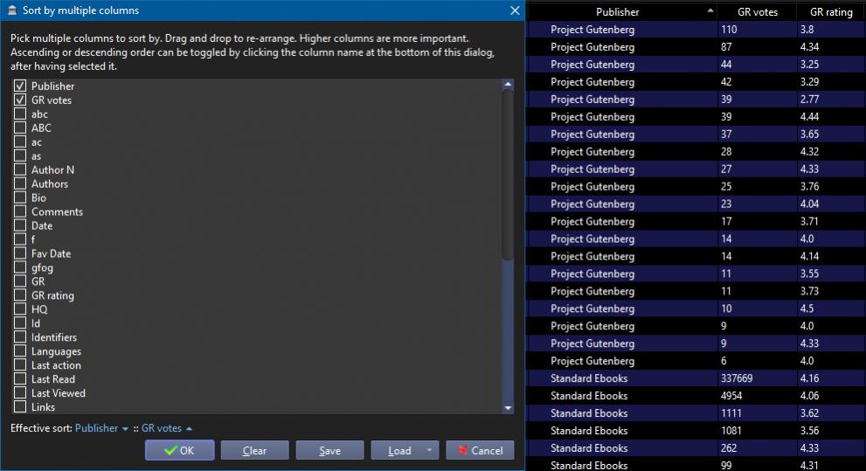The height and width of the screenshot is (471, 866).
Task: Sort by the GR rating column header
Action: tap(831, 11)
